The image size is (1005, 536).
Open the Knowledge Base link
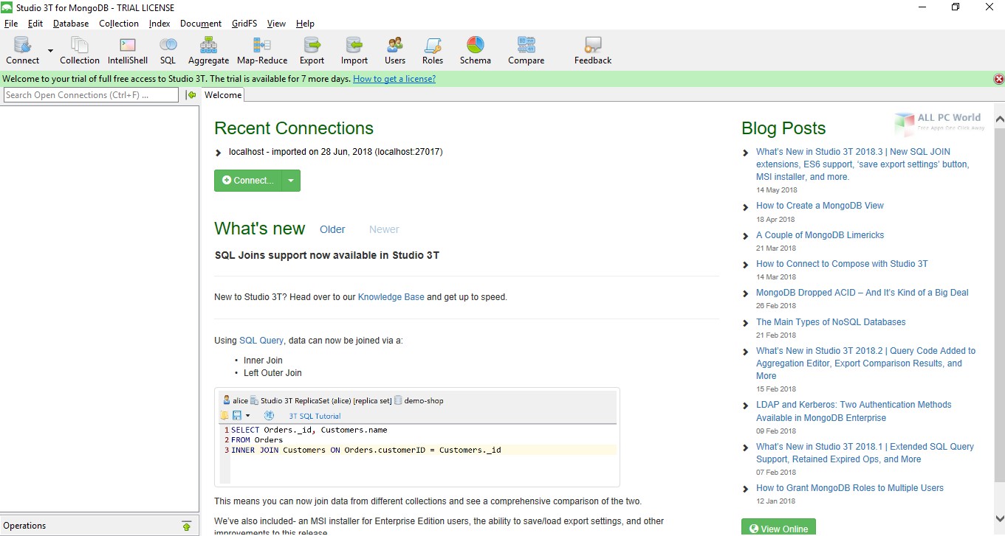coord(391,297)
